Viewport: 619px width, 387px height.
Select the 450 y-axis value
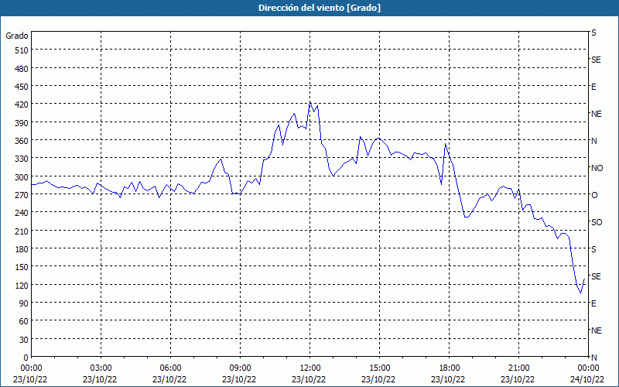22,87
